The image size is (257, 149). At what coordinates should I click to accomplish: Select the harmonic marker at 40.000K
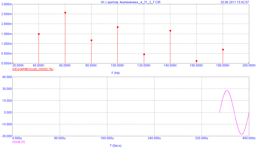39,34
